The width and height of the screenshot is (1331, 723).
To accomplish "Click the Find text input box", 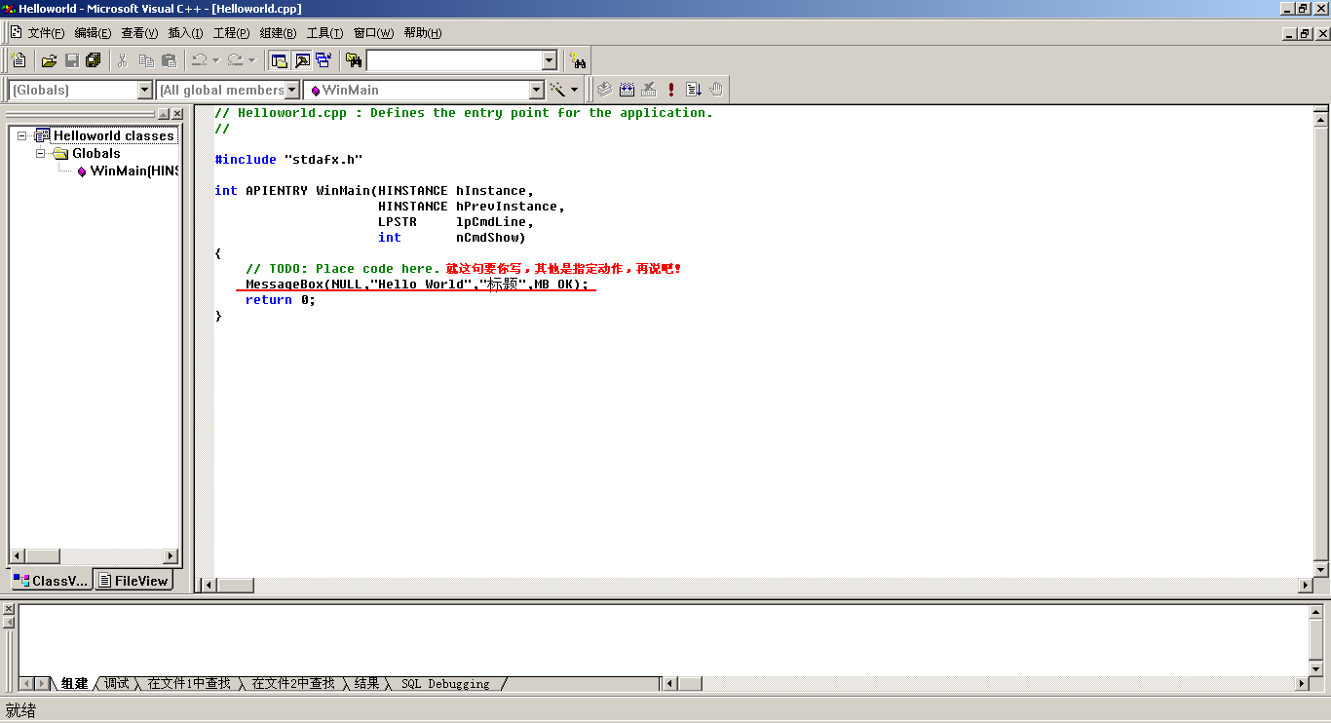I will coord(453,60).
